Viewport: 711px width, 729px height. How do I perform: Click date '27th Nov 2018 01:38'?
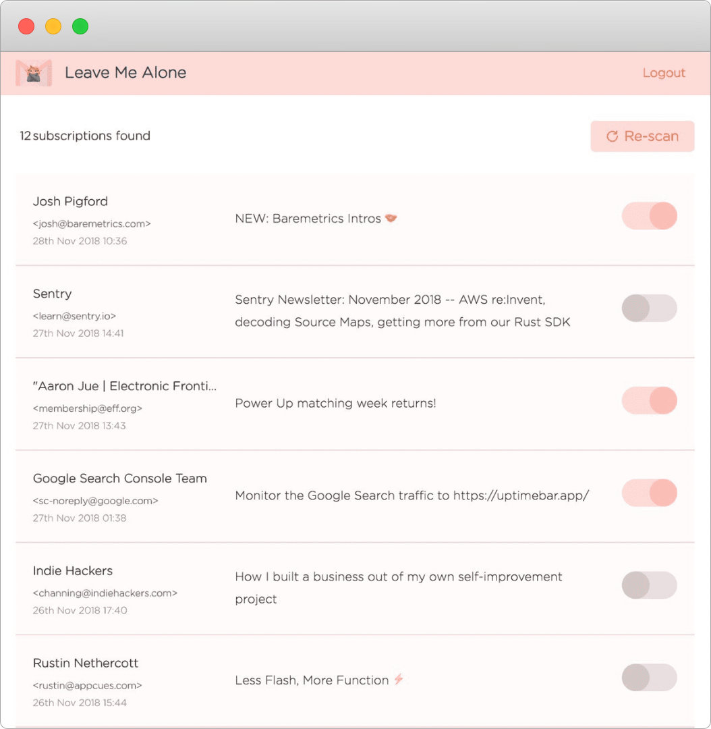click(x=80, y=518)
